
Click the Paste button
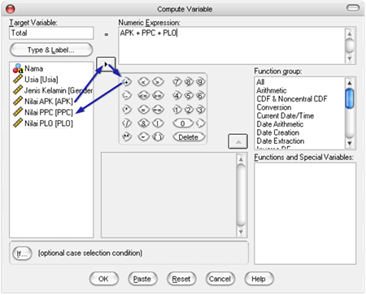142,279
